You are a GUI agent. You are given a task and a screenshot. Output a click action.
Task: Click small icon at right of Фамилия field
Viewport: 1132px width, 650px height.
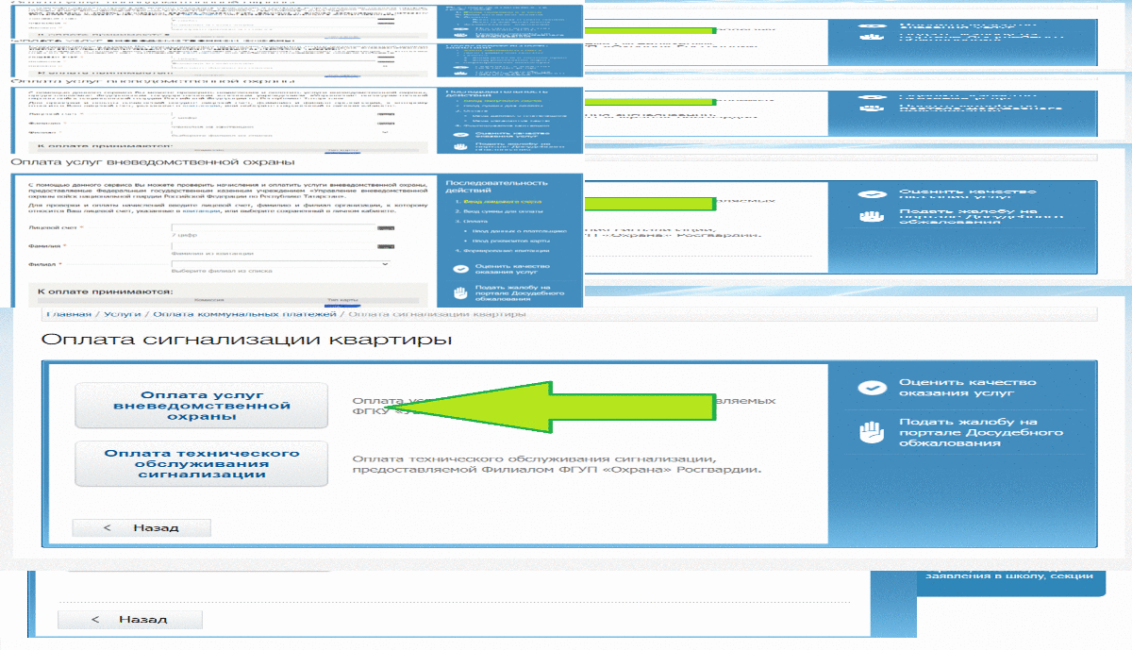[385, 247]
